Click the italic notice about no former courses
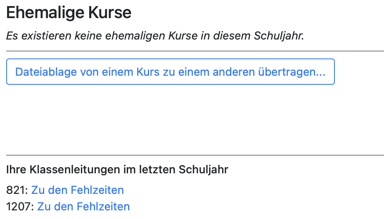Viewport: 384px width, 219px height. point(155,36)
